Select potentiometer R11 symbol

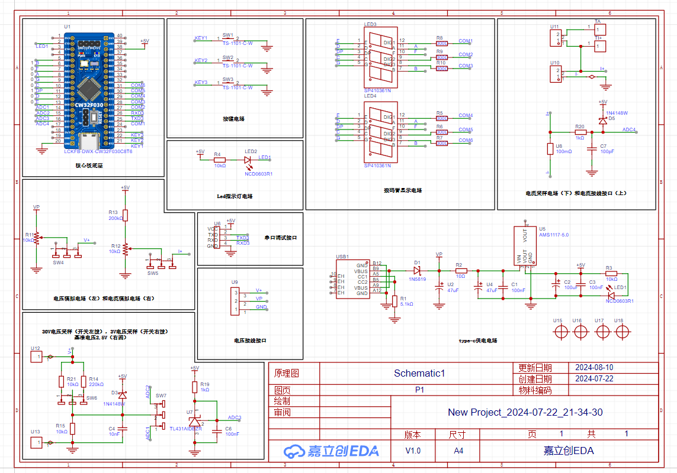tap(37, 238)
